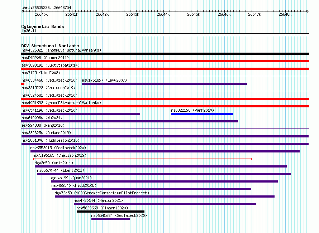This screenshot has width=319, height=233.
Task: Select the purple nsv6553015 variant bar
Action: tap(165, 151)
